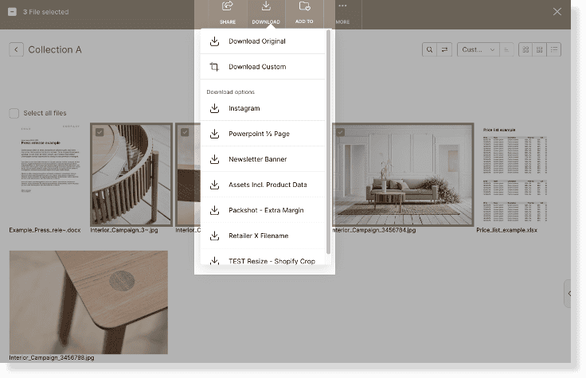Click filename Example_Press_rele~.docx
The width and height of the screenshot is (586, 378).
(45, 230)
